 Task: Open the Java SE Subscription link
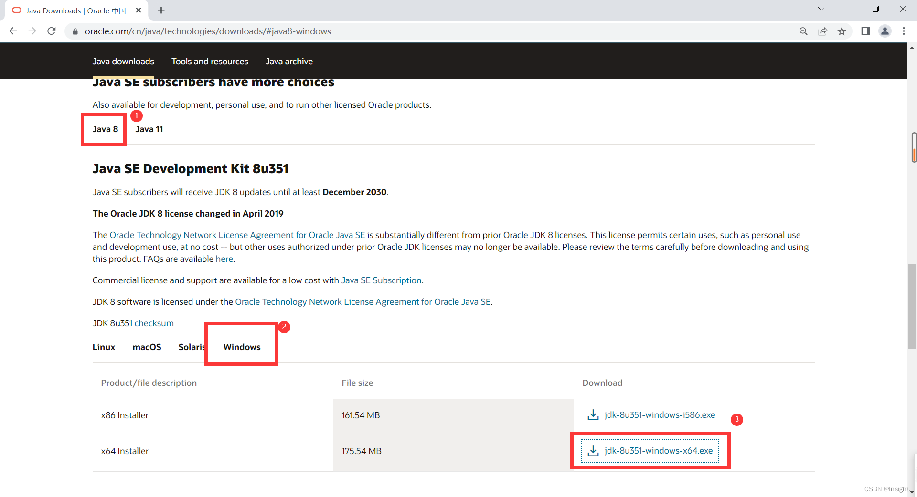pos(381,280)
